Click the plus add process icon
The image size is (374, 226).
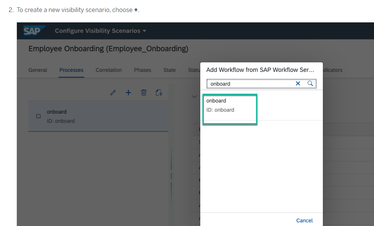point(128,92)
